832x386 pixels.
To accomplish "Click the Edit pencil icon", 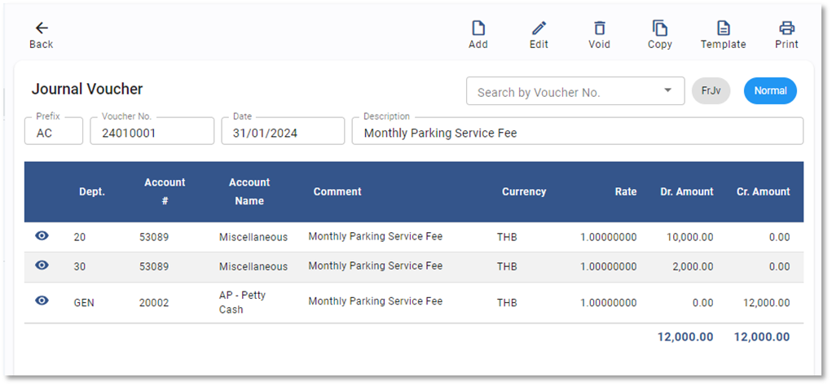I will 539,29.
